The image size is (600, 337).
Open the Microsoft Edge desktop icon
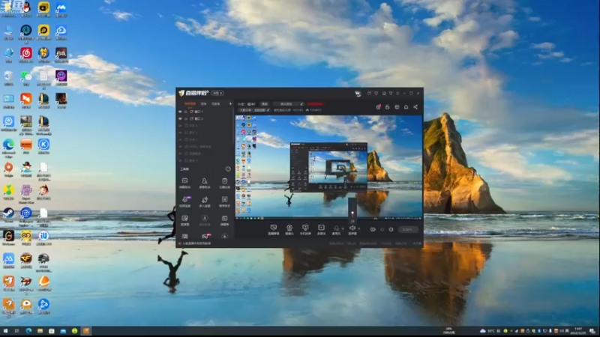8,147
